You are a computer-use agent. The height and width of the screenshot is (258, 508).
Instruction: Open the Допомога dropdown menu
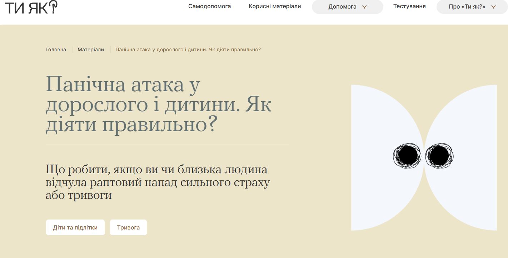(342, 7)
